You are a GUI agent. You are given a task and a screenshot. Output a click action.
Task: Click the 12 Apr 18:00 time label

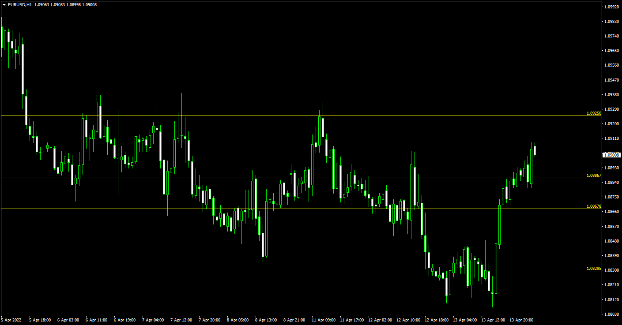point(436,320)
